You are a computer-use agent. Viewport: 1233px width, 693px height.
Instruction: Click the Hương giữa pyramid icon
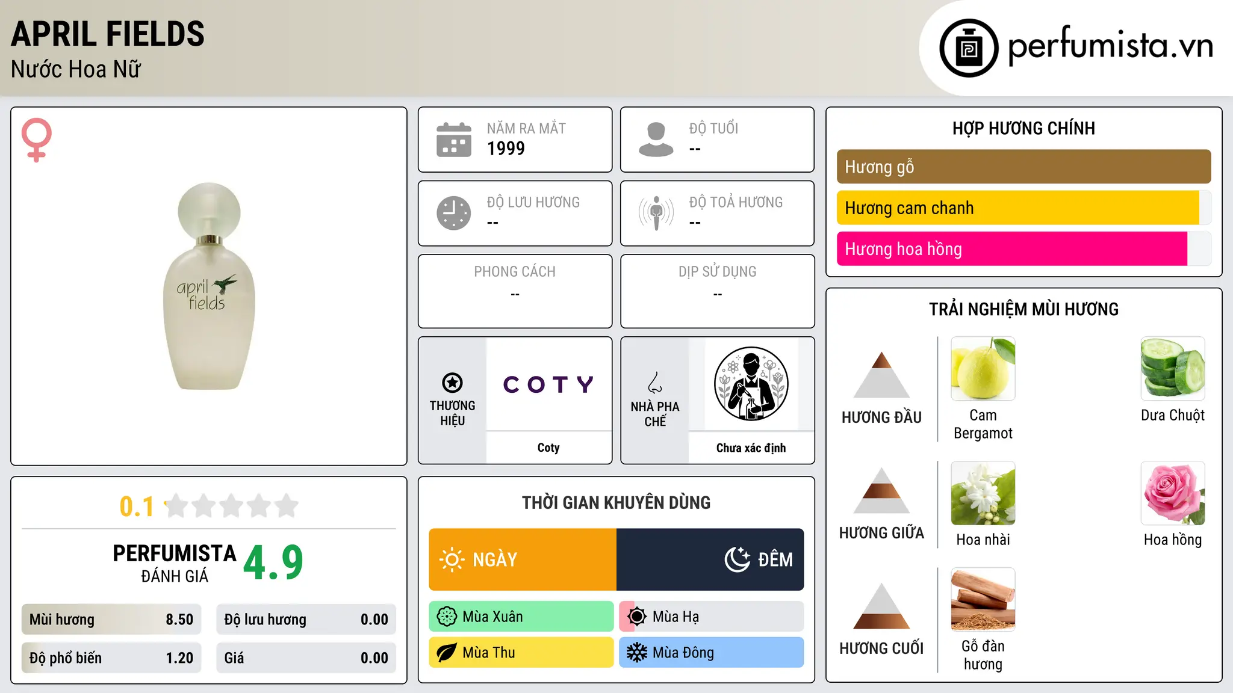click(x=881, y=490)
